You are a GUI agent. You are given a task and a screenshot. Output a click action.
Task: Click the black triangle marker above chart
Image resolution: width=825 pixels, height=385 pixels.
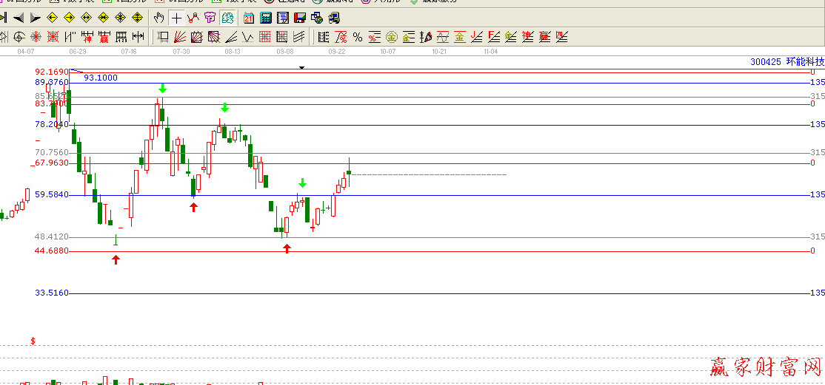(x=301, y=67)
